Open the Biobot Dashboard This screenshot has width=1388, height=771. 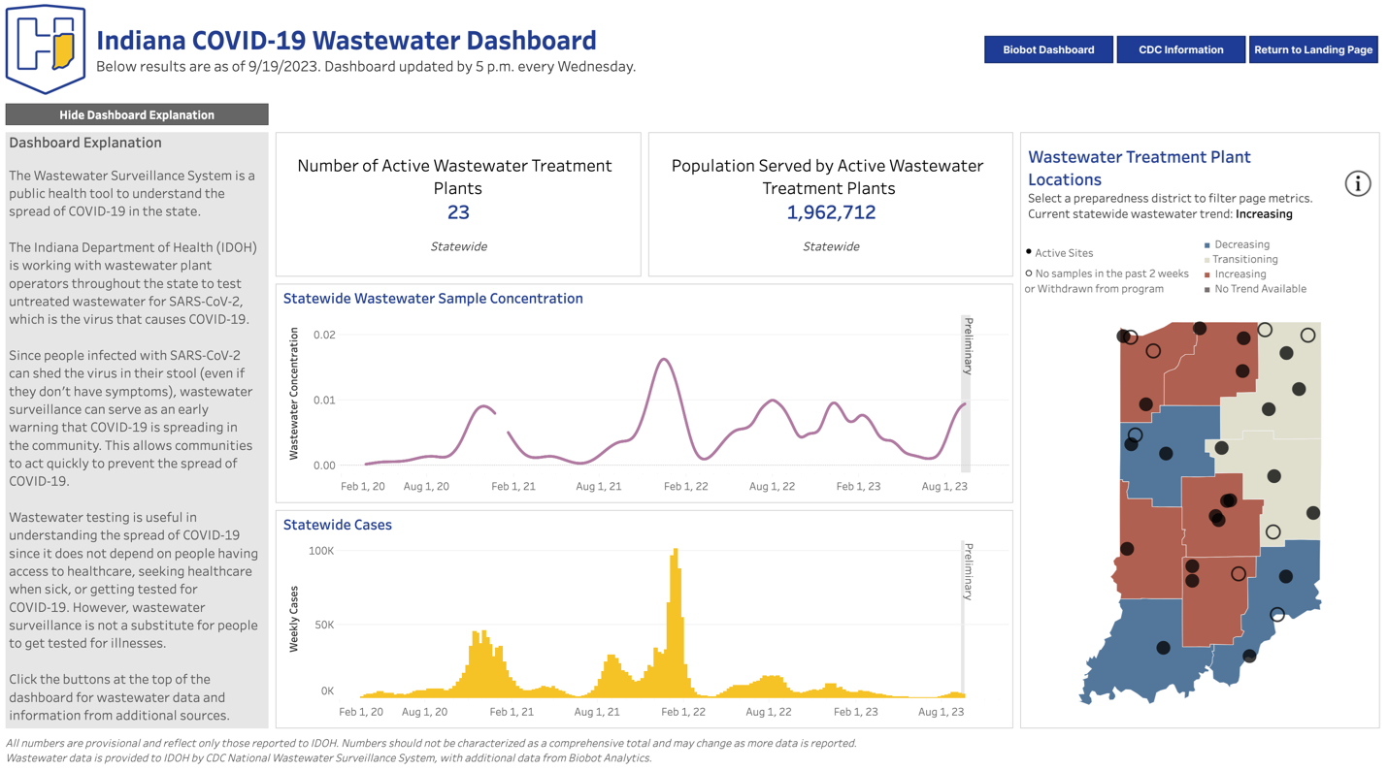point(1048,48)
